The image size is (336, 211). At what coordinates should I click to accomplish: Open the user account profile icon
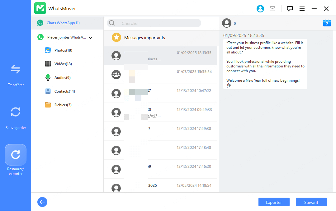click(x=260, y=9)
